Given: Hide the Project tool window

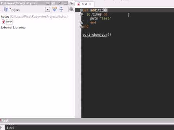Looking at the screenshot, I should click(65, 3).
